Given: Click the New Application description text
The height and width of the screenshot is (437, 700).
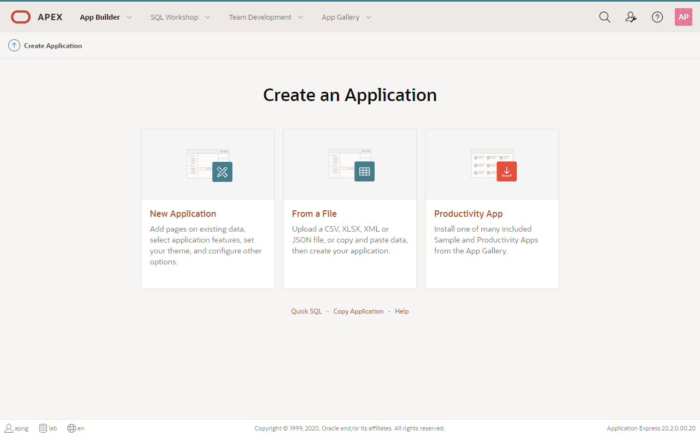Looking at the screenshot, I should point(206,245).
